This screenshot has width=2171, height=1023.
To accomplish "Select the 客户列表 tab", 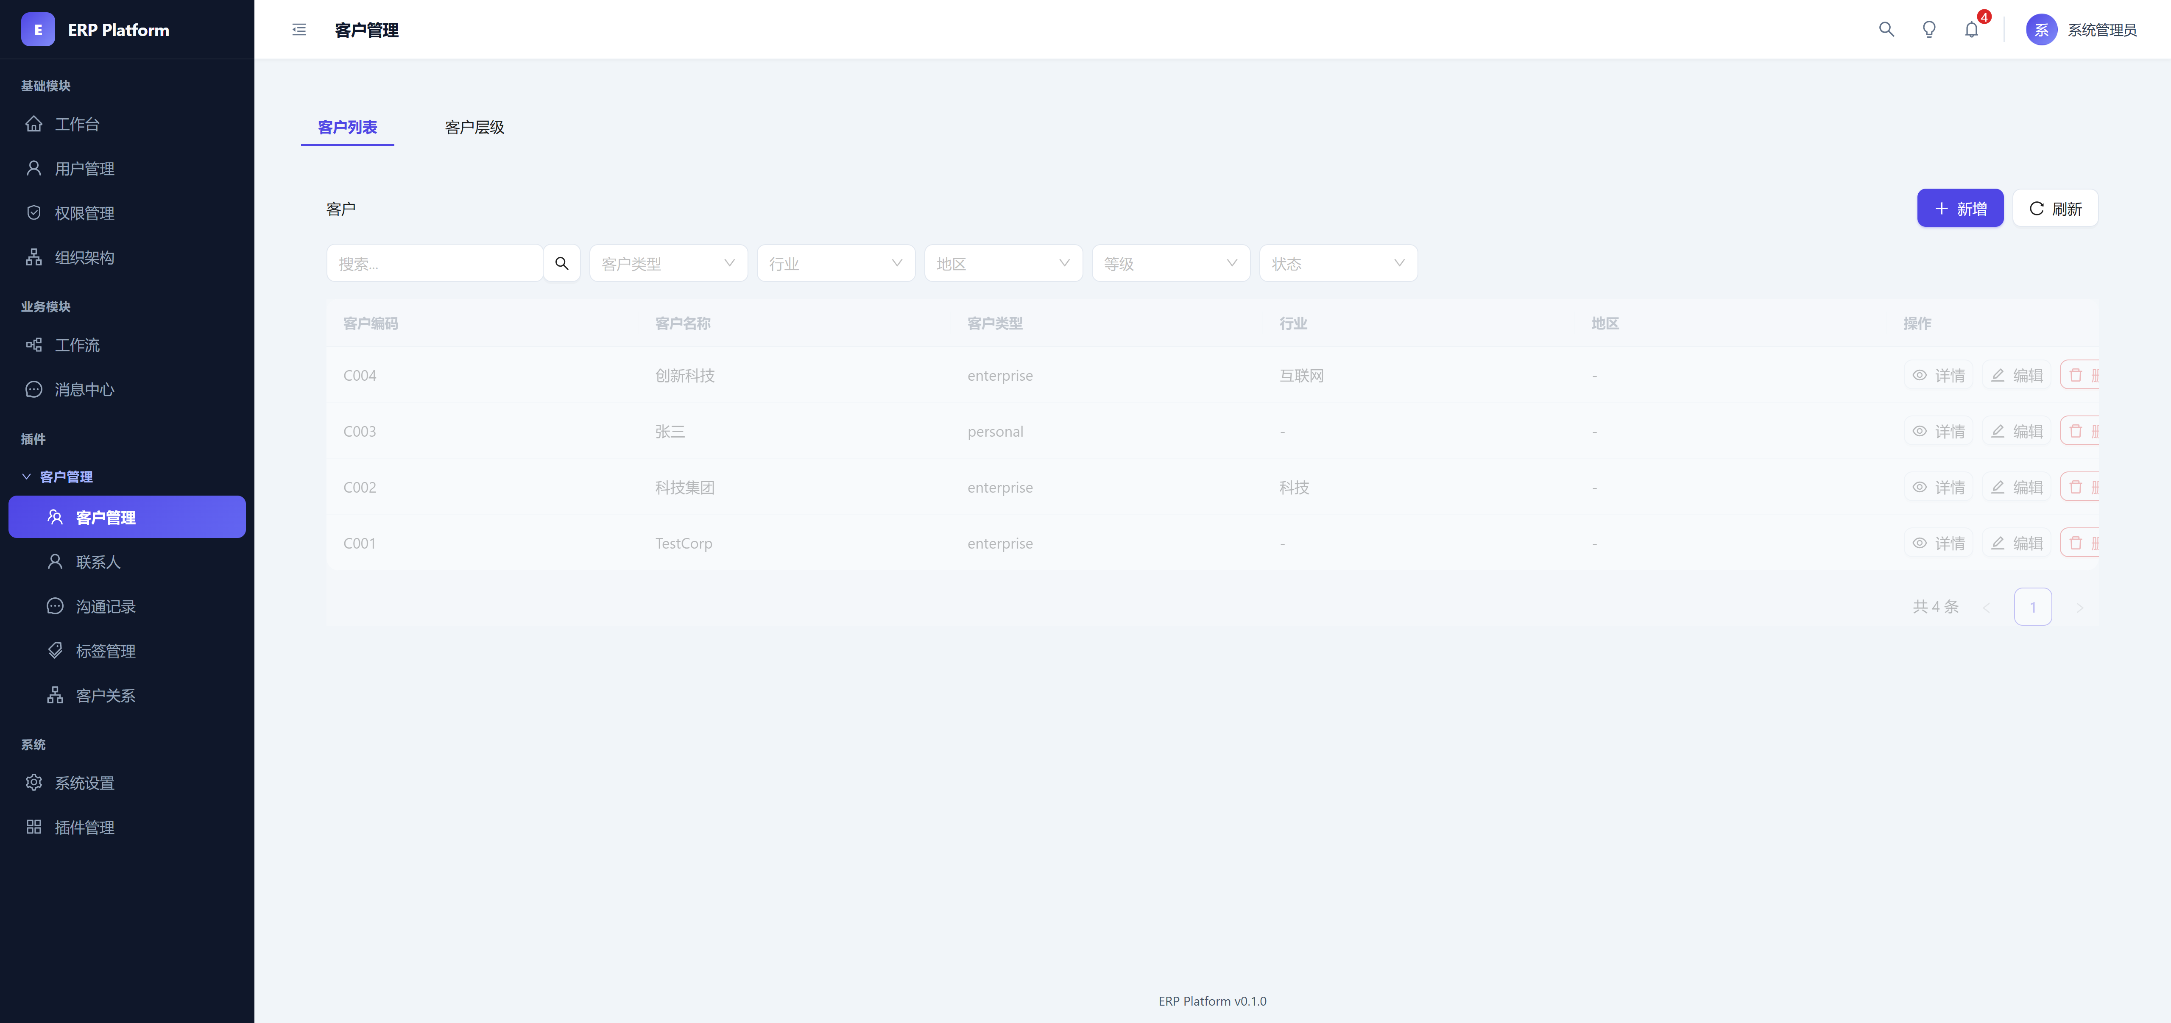I will click(347, 127).
